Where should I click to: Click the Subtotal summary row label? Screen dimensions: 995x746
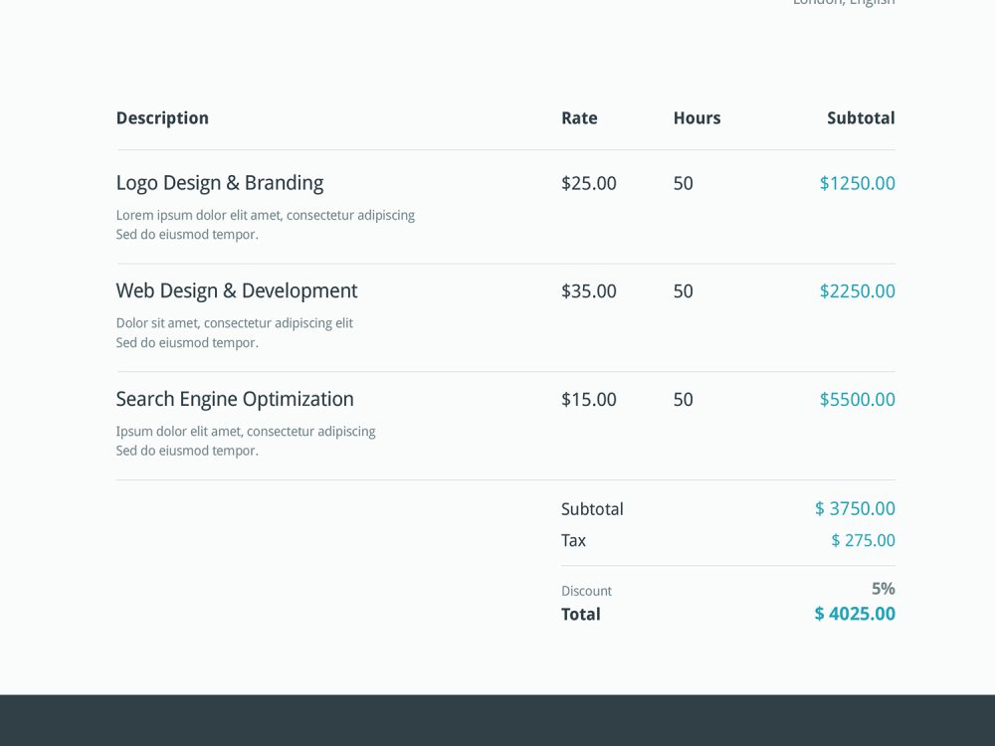tap(592, 508)
